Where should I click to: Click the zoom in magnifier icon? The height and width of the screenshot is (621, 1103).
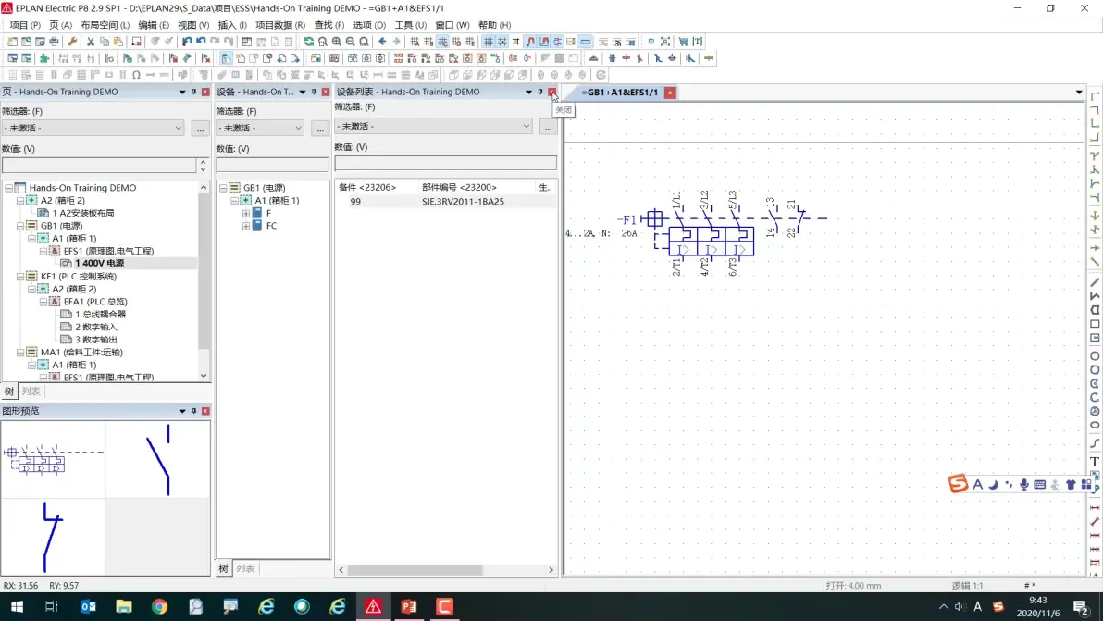point(336,42)
